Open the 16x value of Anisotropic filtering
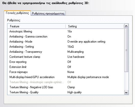 click(70, 31)
